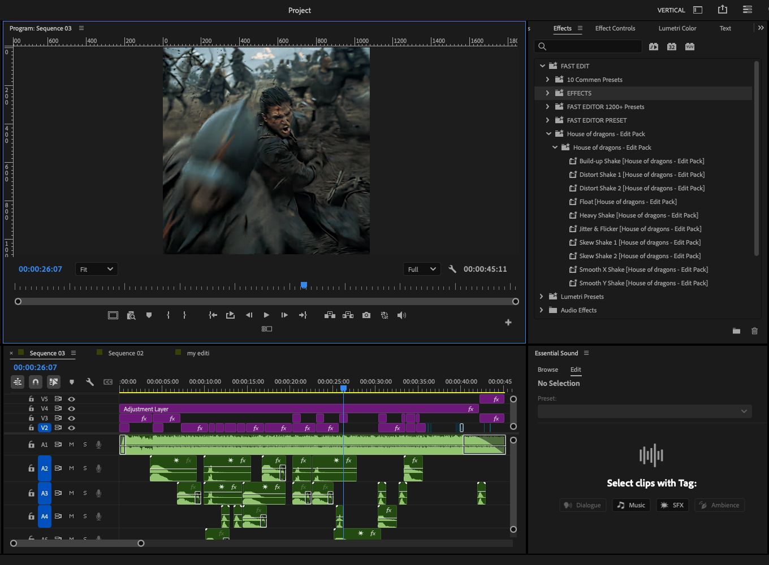Click timeline playhead at 00:00:26:07
769x565 pixels.
click(x=343, y=388)
